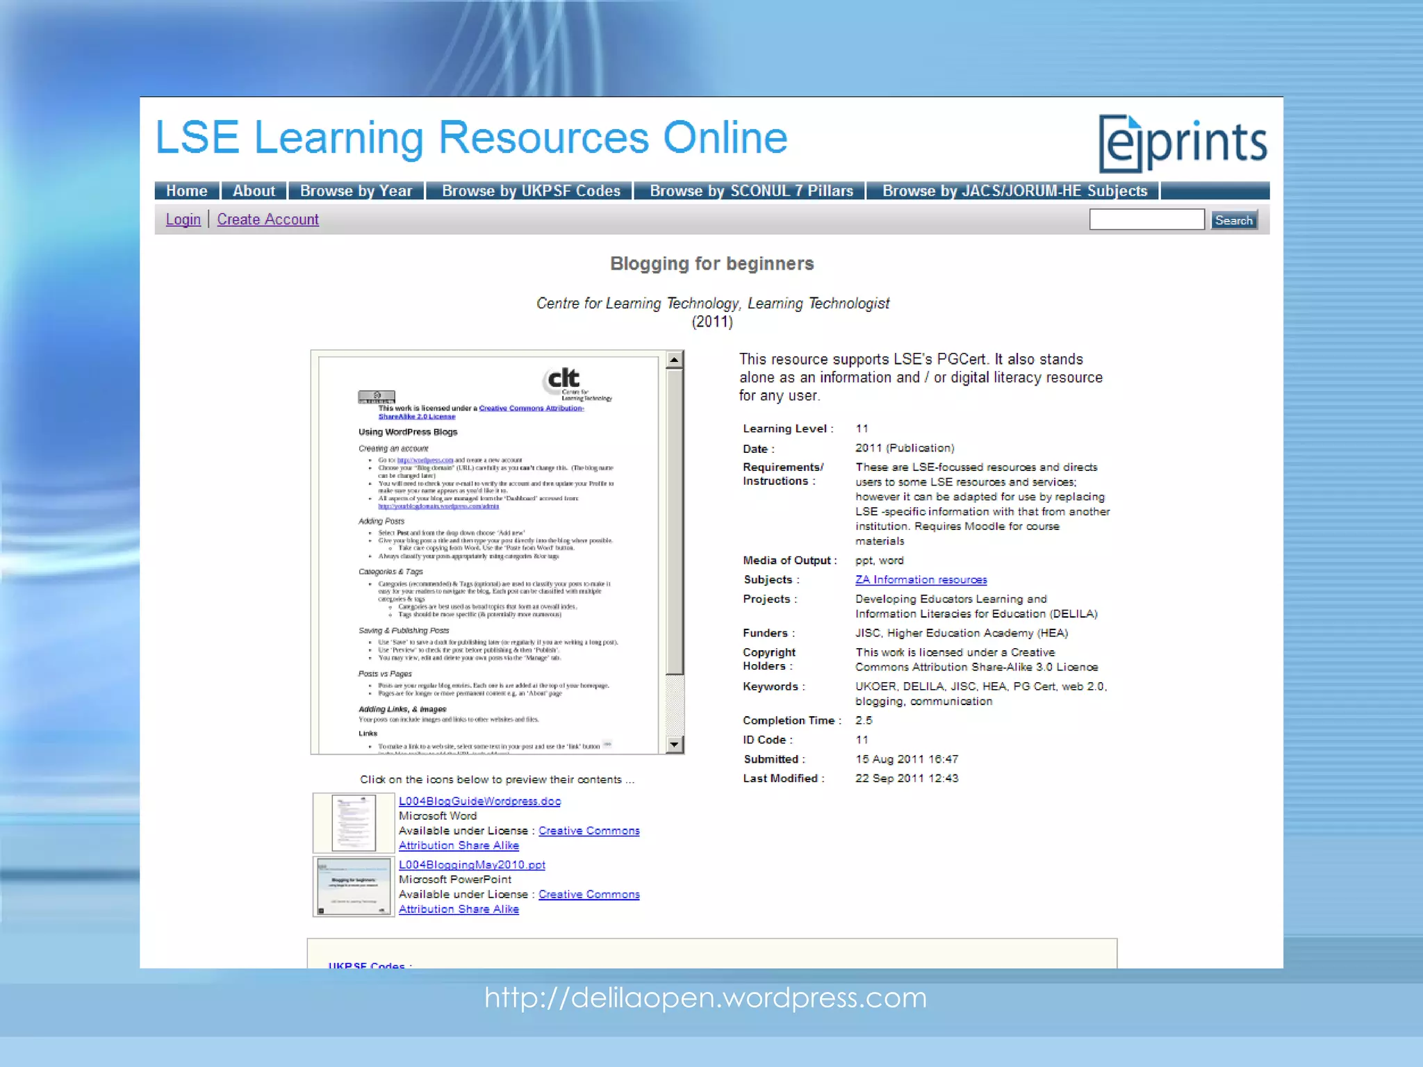Open the PowerPoint file thumbnail preview icon
This screenshot has width=1423, height=1067.
click(x=354, y=887)
